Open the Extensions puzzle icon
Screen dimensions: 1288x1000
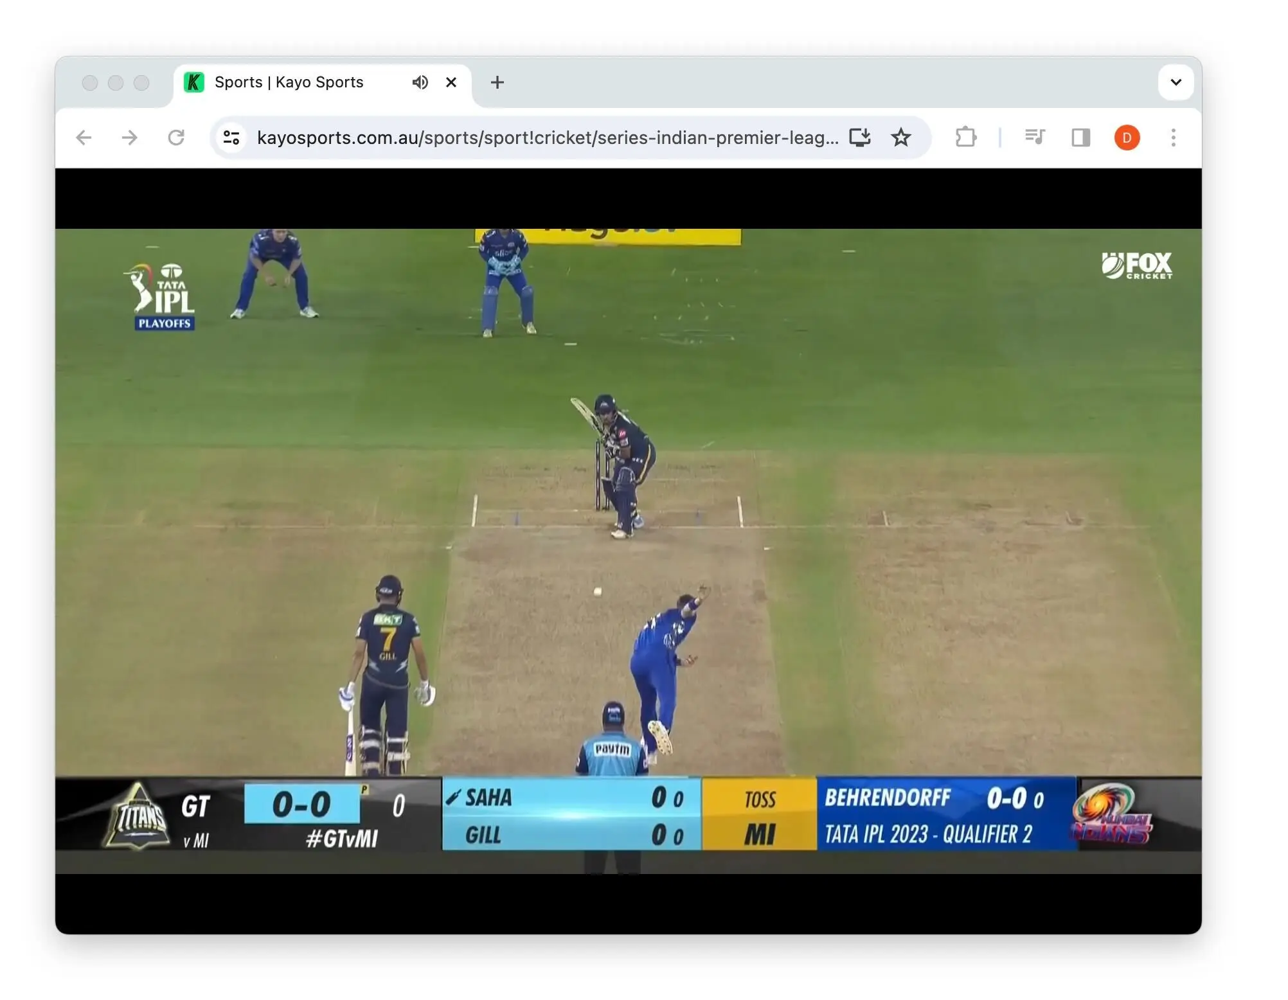965,138
